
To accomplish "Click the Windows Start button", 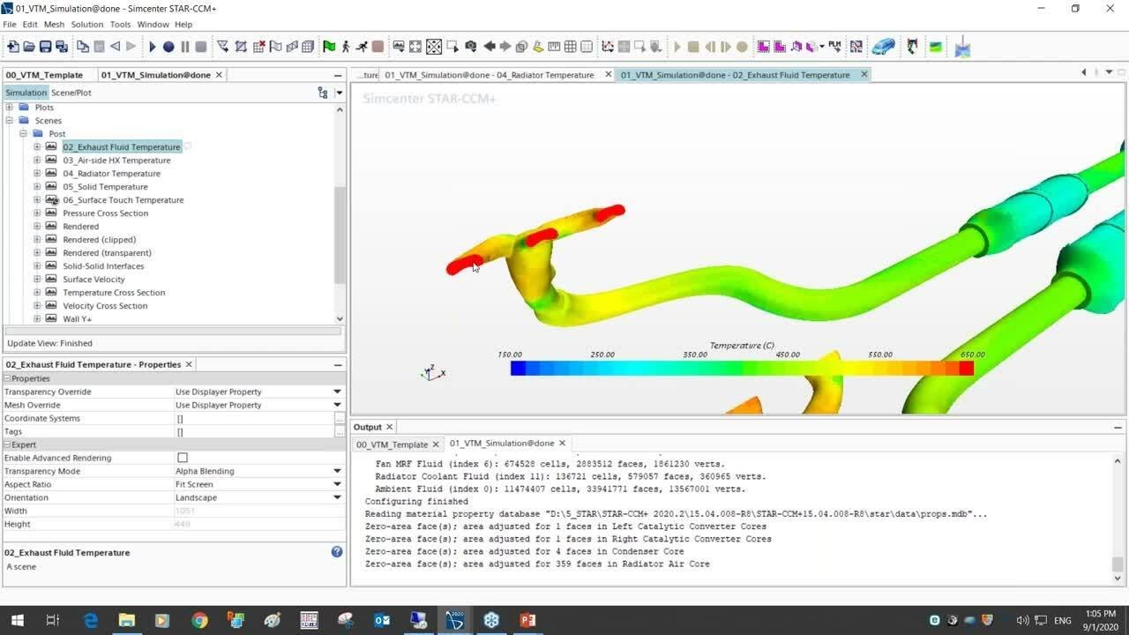I will [x=17, y=620].
